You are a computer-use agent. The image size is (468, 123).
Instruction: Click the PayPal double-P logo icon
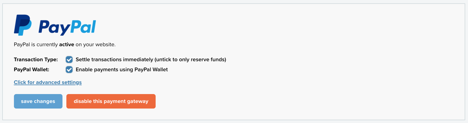point(23,25)
